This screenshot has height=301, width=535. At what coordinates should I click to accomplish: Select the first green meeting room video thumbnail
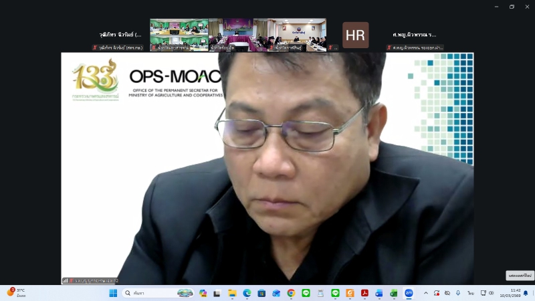tap(179, 35)
